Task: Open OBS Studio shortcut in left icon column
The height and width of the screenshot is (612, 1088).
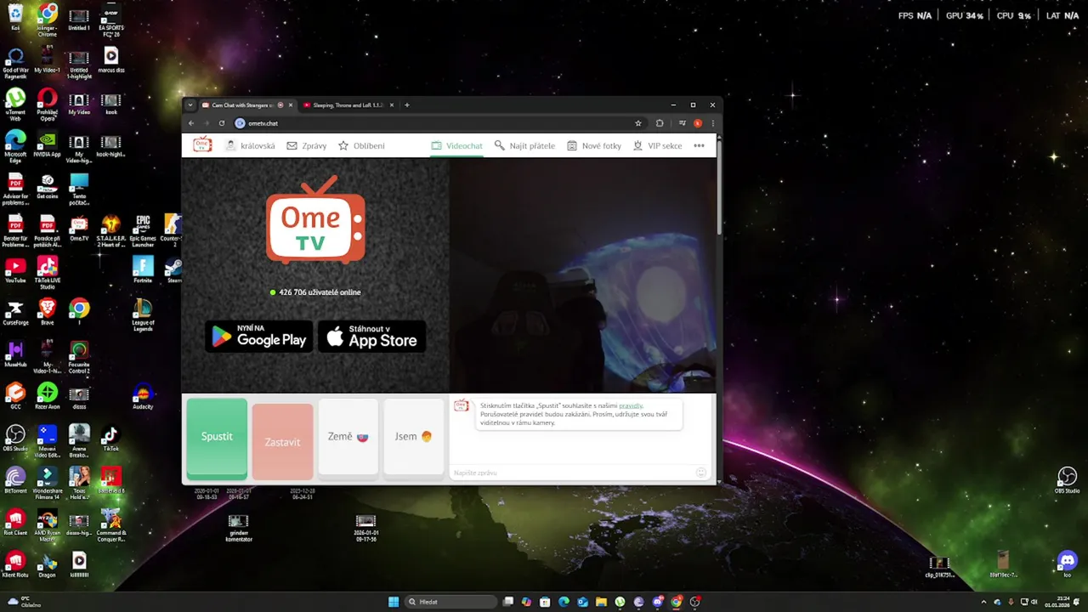Action: click(x=15, y=439)
